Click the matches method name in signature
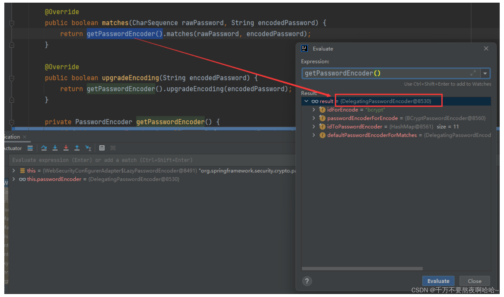 pos(115,23)
